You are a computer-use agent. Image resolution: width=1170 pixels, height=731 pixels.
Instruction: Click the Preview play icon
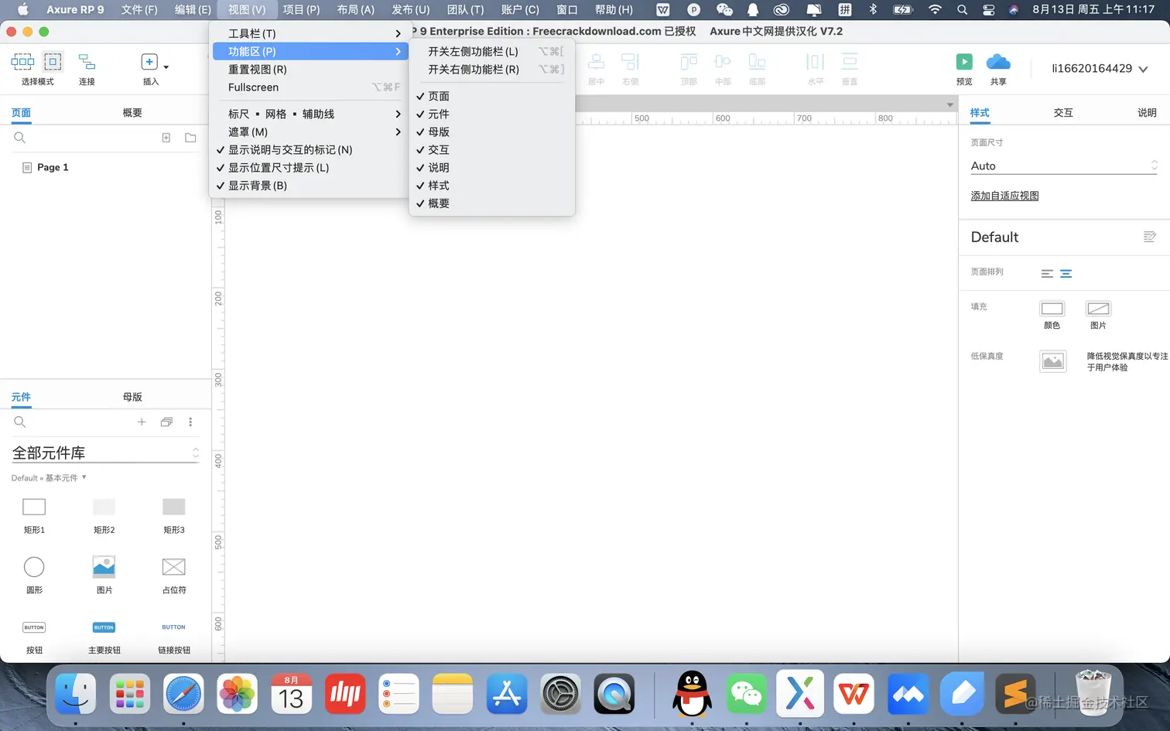point(964,62)
